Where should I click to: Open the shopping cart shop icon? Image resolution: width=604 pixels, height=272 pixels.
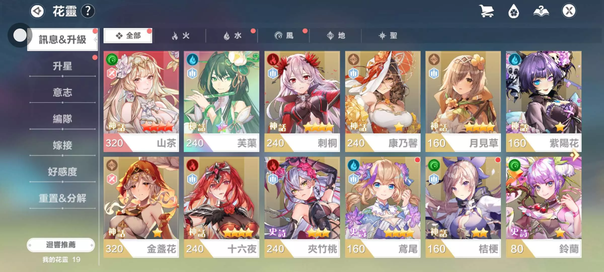coord(486,11)
